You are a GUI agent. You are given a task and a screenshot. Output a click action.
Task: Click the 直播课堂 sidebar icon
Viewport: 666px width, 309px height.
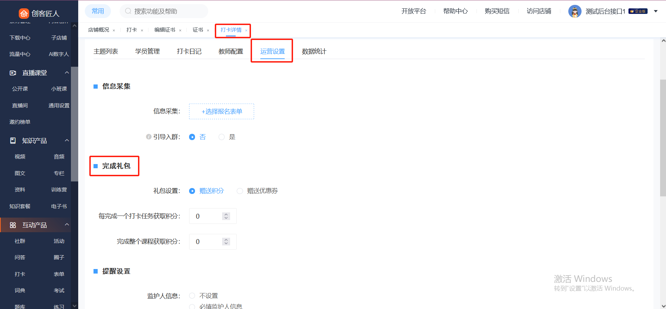click(x=13, y=73)
